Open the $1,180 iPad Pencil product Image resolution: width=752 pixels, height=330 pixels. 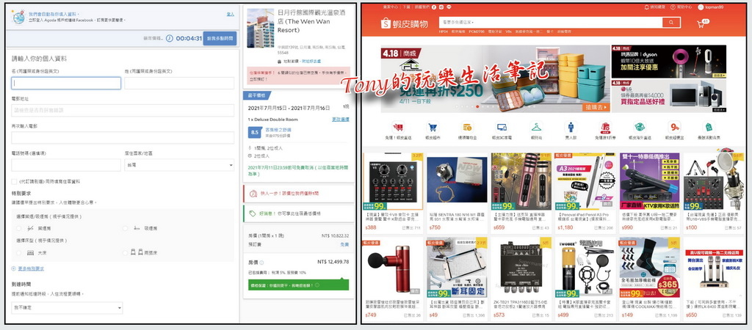tap(585, 193)
